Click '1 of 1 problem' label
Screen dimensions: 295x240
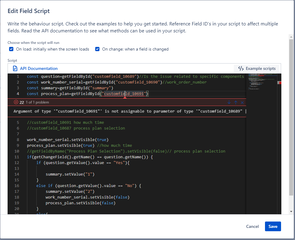pos(37,102)
